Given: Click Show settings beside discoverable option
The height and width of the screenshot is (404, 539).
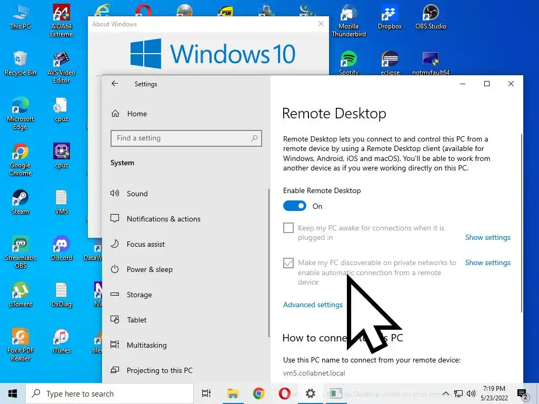Looking at the screenshot, I should (488, 263).
